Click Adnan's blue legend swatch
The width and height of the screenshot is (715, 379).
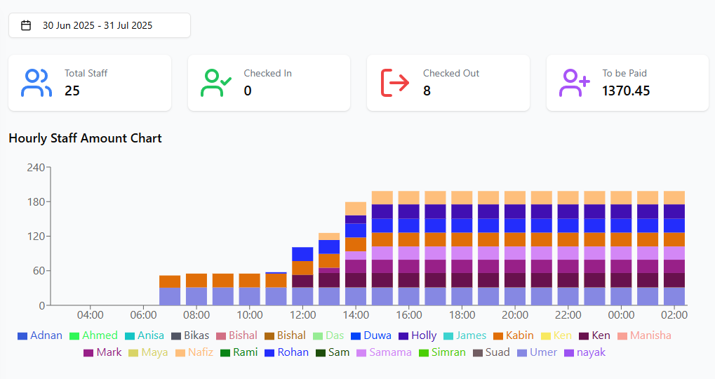coord(22,335)
